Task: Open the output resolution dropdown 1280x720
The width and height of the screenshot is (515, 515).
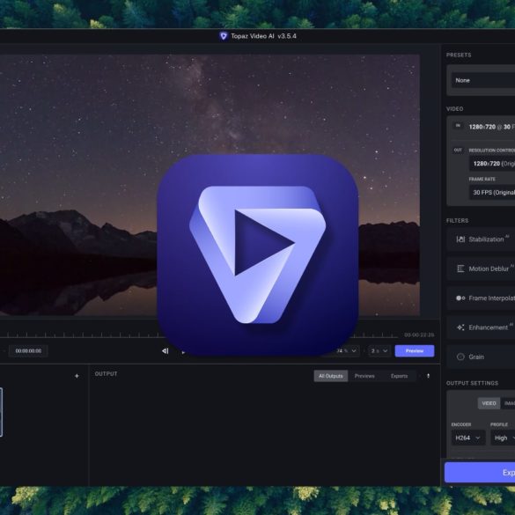Action: point(492,163)
